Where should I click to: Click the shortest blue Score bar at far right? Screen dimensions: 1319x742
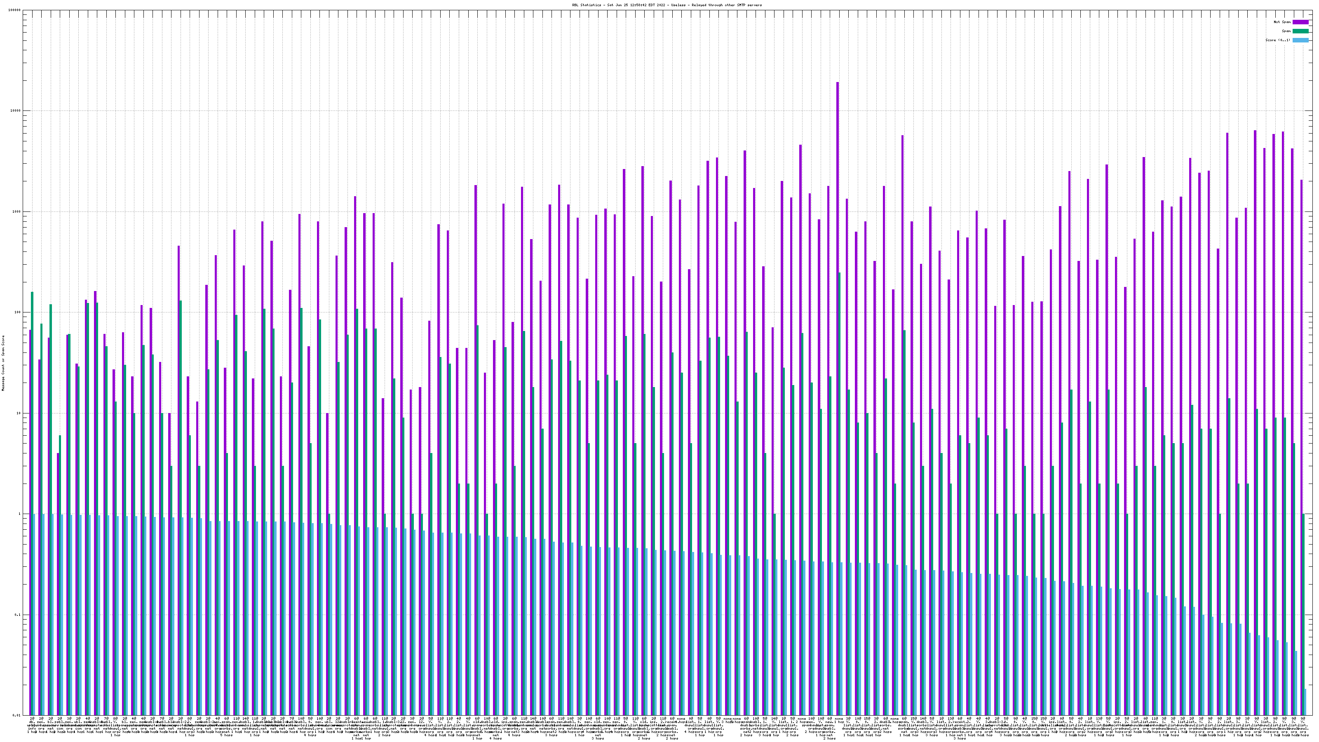click(x=1305, y=702)
